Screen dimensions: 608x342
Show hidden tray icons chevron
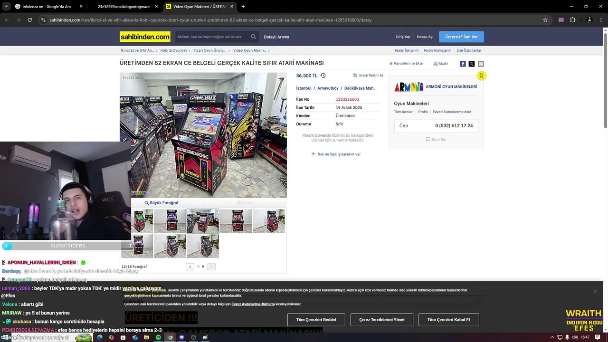click(552, 337)
